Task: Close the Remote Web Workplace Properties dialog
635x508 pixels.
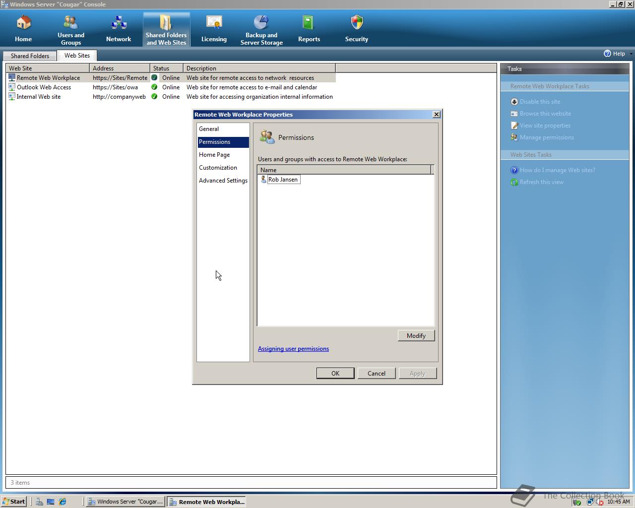Action: pyautogui.click(x=437, y=115)
